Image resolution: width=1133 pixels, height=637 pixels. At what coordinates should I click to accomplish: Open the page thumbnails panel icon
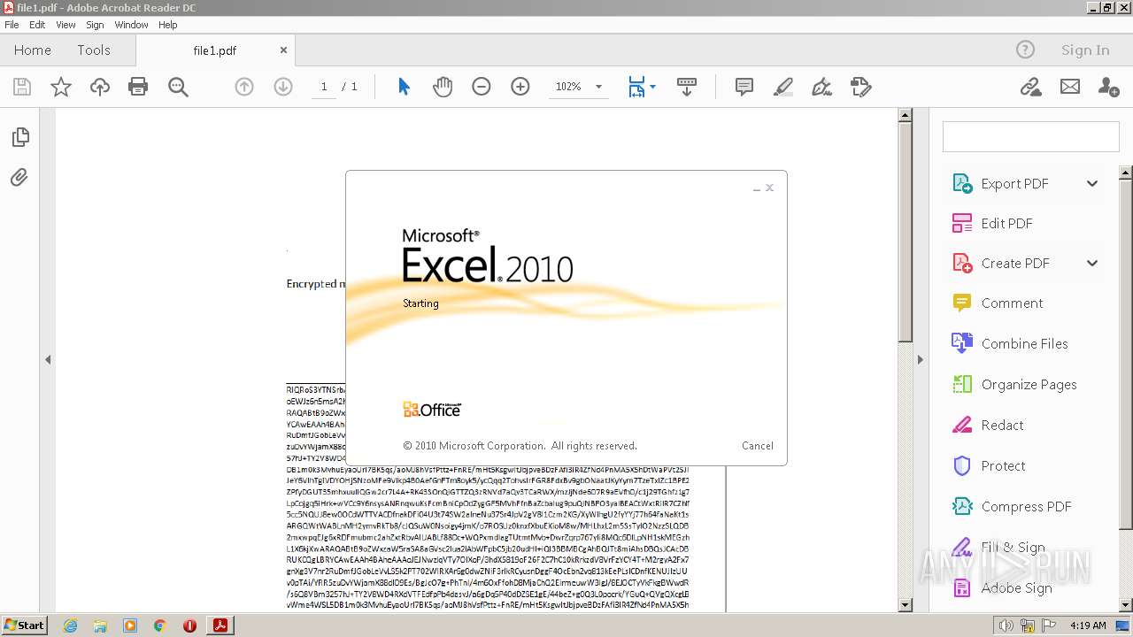click(x=20, y=137)
